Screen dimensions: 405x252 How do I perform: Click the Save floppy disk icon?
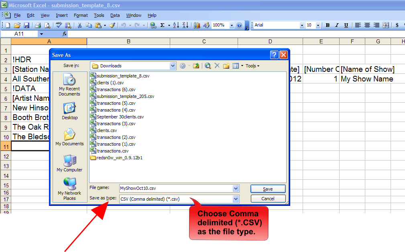(x=26, y=25)
